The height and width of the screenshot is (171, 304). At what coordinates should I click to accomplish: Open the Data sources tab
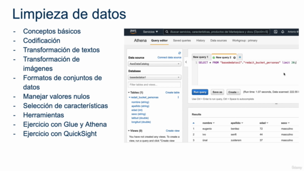[x=218, y=40]
